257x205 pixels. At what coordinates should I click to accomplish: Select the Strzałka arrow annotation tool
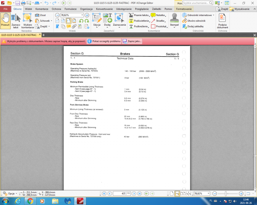158,21
